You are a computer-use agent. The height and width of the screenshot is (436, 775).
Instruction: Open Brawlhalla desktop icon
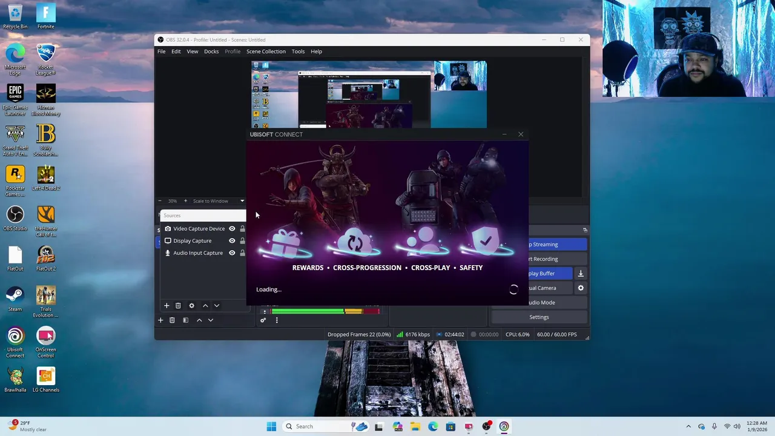tap(15, 380)
